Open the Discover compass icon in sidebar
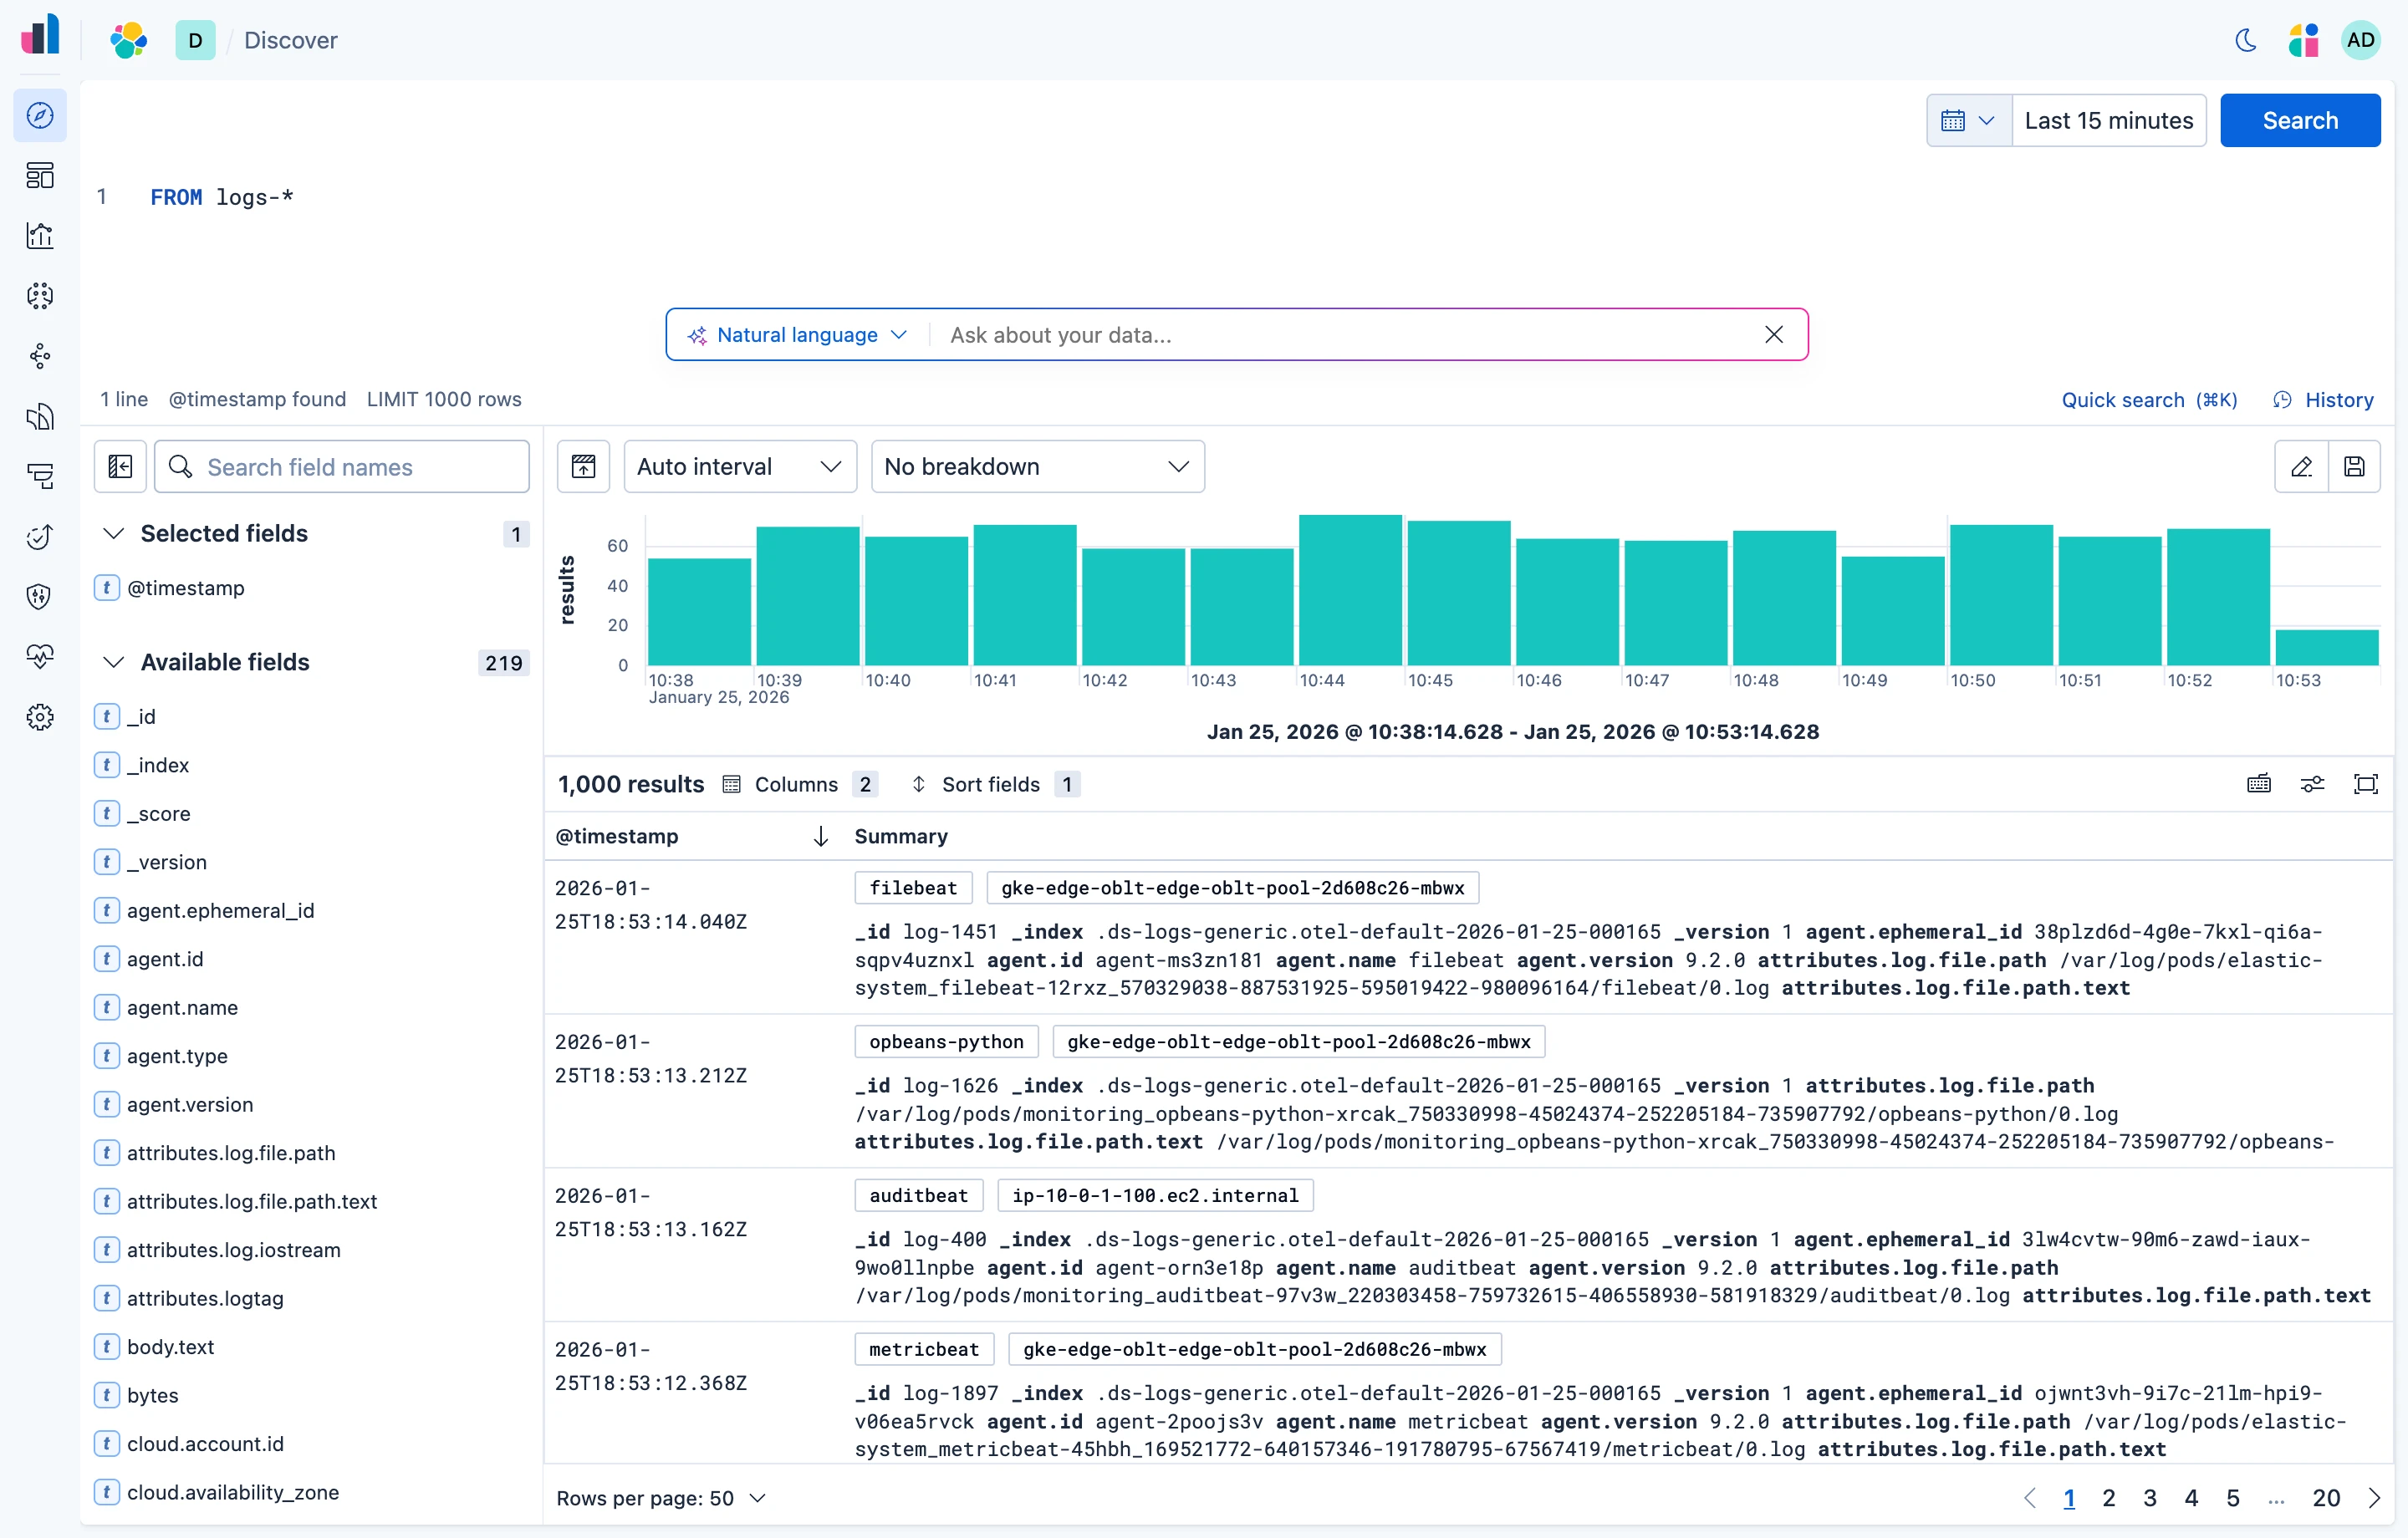Viewport: 2408px width, 1538px height. point(40,116)
